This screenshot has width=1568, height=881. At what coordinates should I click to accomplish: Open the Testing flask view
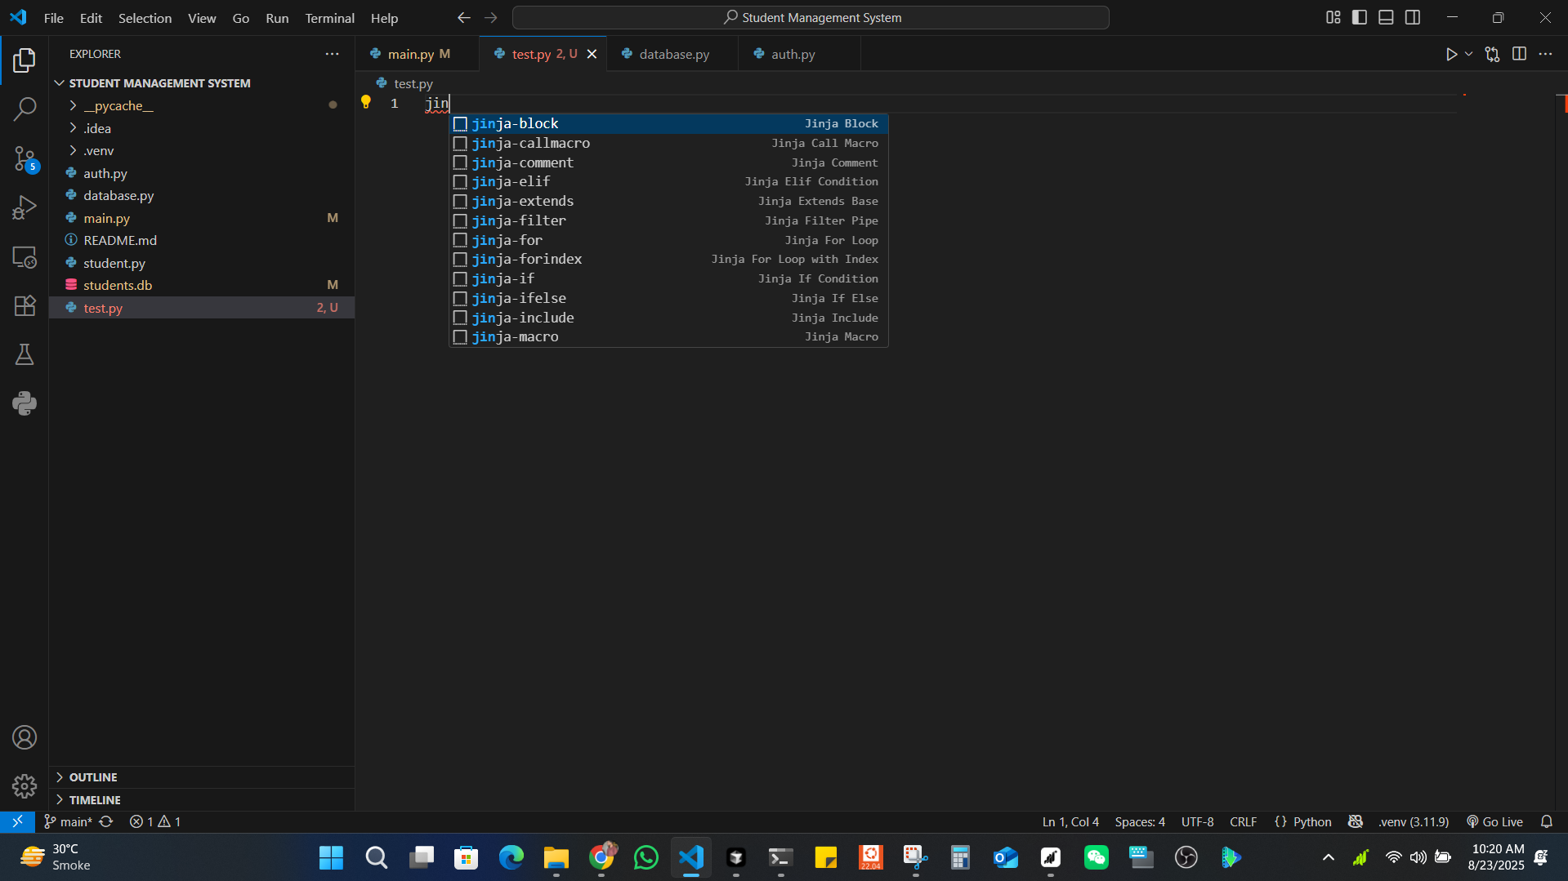tap(25, 354)
